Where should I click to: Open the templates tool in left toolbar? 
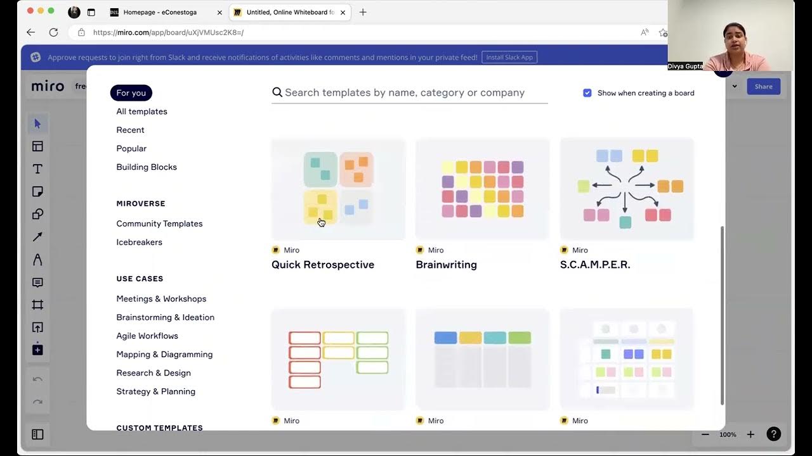click(x=37, y=146)
